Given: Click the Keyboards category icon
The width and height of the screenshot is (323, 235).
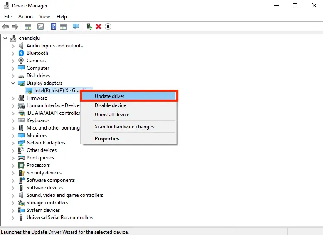Looking at the screenshot, I should coord(21,120).
